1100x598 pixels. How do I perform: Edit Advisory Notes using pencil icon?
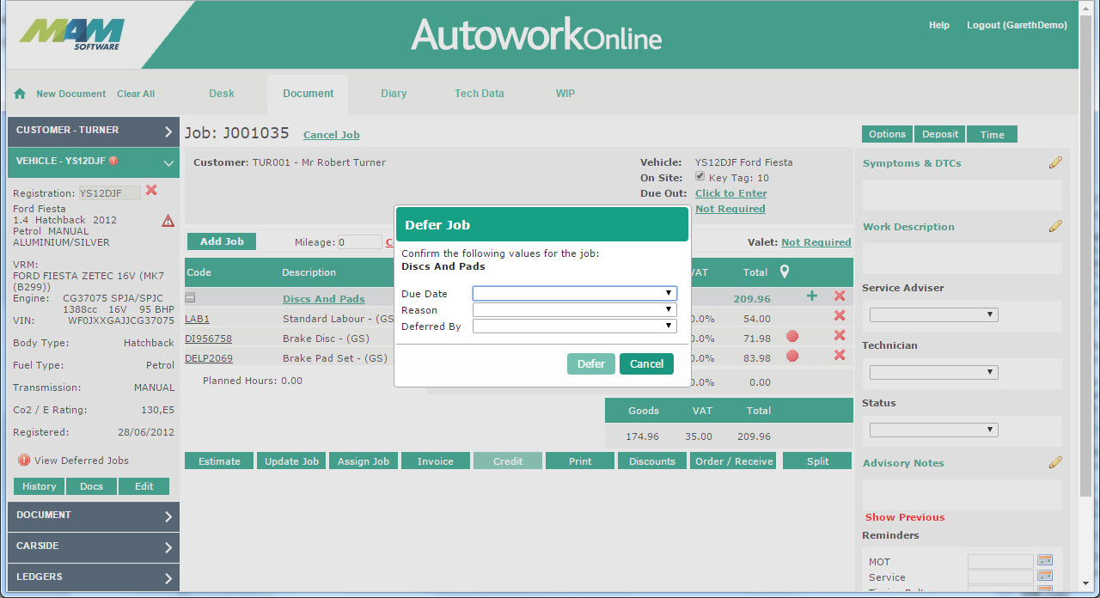coord(1055,462)
